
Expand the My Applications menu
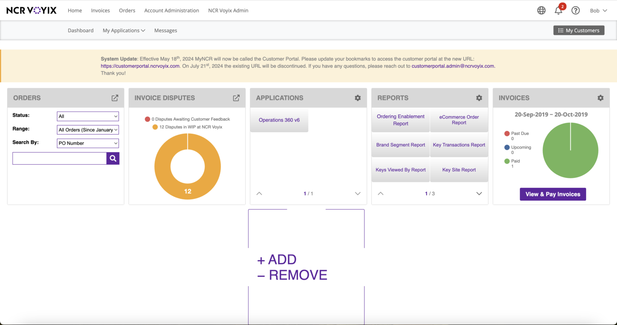point(124,30)
